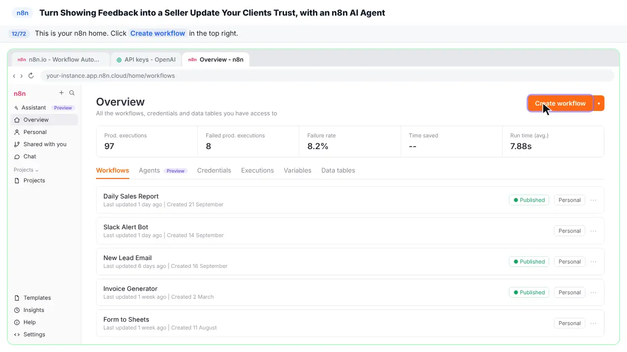
Task: Open Shared with you in sidebar
Action: click(45, 144)
